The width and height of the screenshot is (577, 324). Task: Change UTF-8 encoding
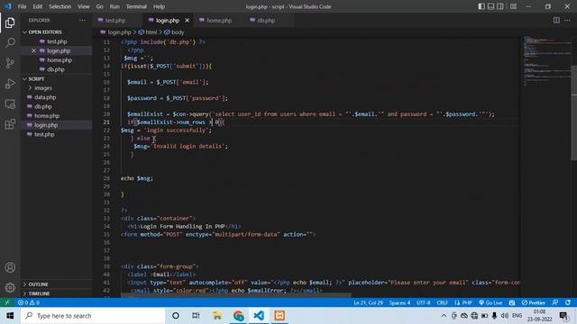(424, 302)
